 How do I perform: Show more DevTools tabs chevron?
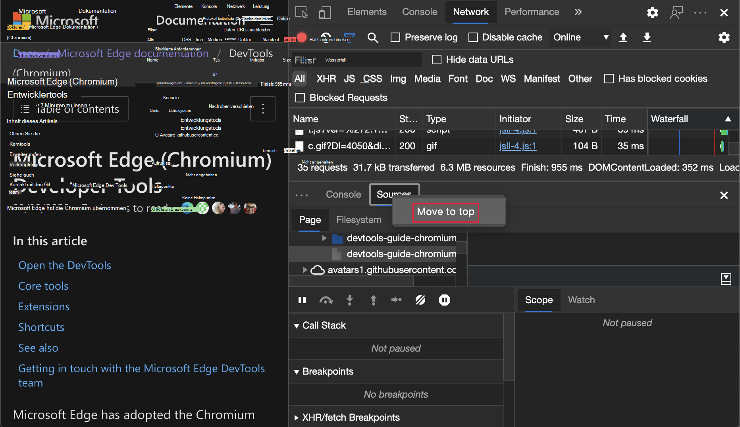(578, 12)
